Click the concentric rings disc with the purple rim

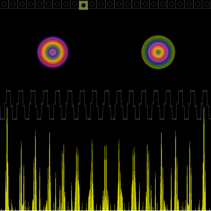53,52
